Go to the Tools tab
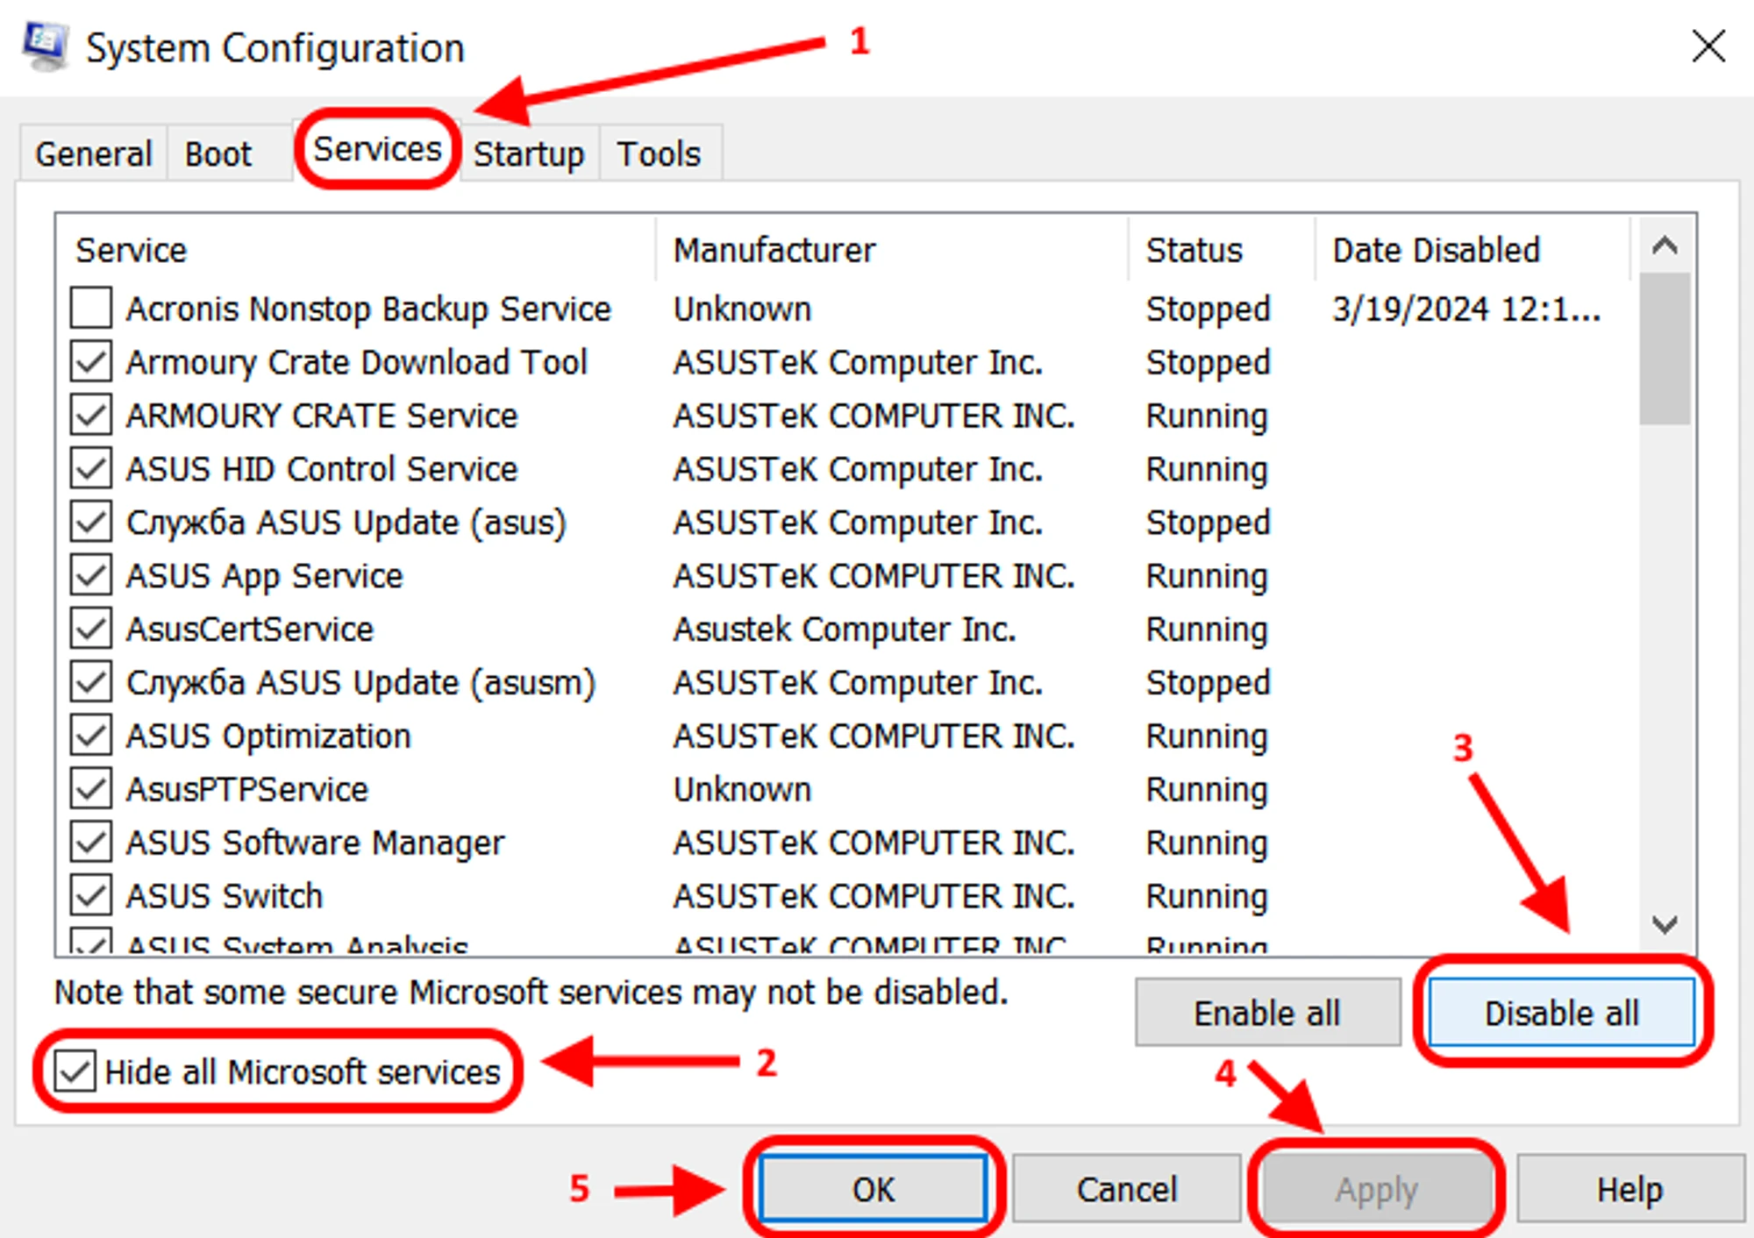This screenshot has height=1238, width=1754. pos(659,154)
